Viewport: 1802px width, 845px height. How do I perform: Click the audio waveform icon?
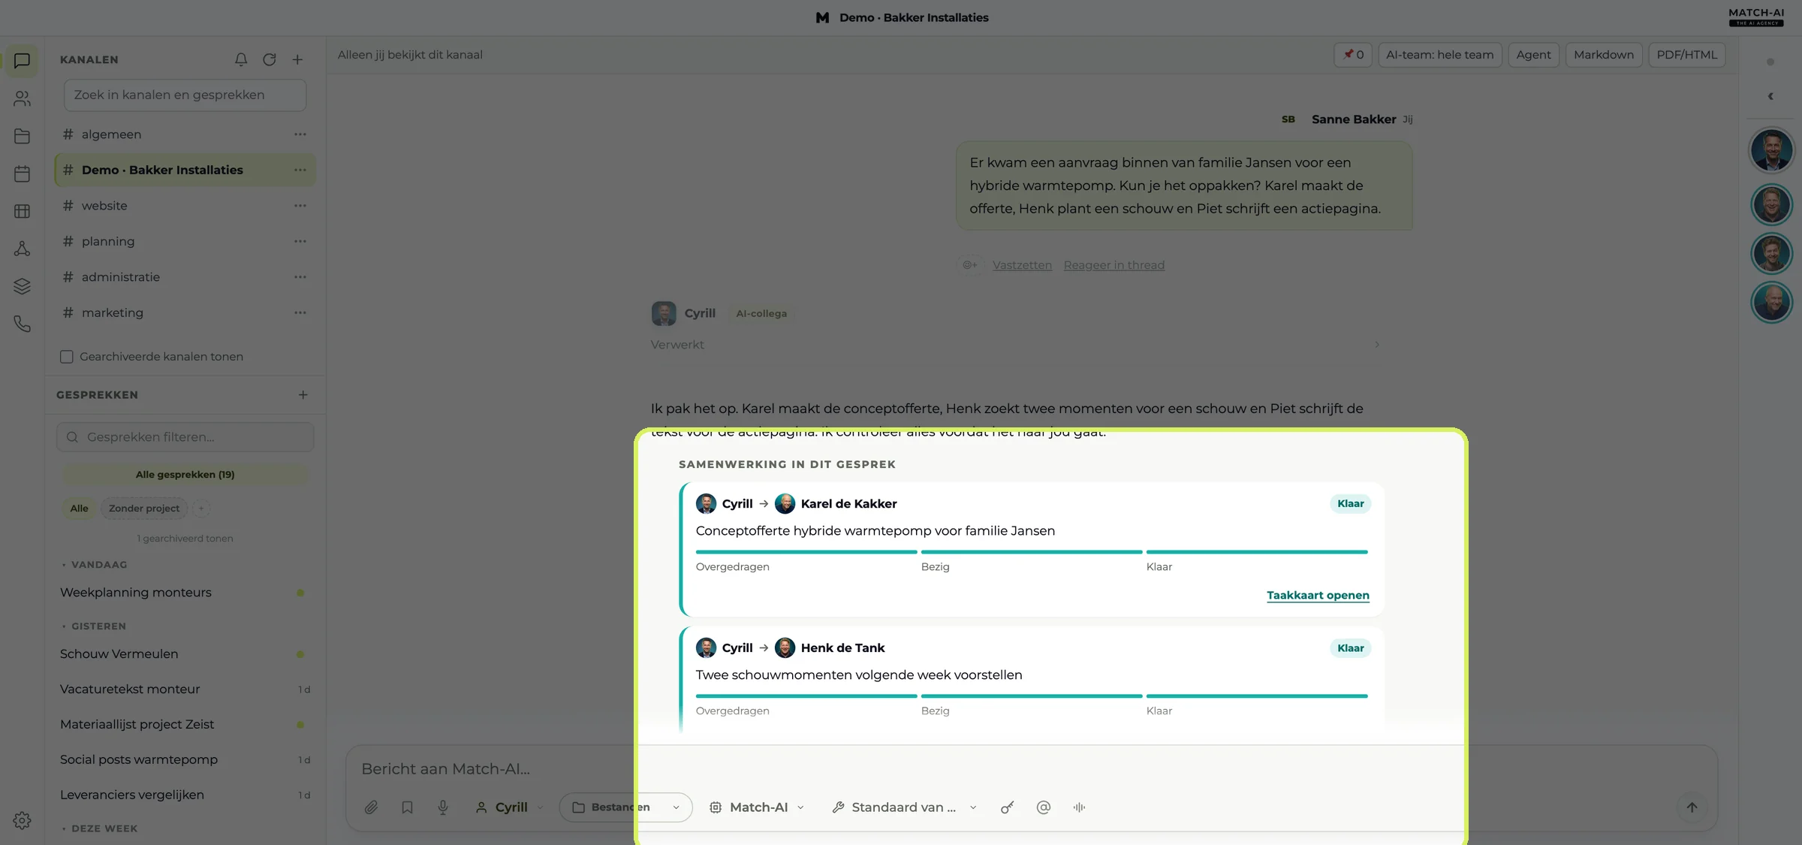click(x=1080, y=807)
